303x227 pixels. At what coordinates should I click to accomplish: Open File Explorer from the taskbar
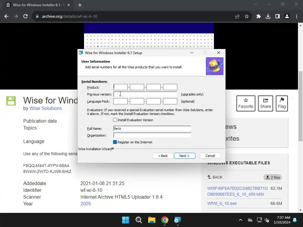[x=152, y=220]
